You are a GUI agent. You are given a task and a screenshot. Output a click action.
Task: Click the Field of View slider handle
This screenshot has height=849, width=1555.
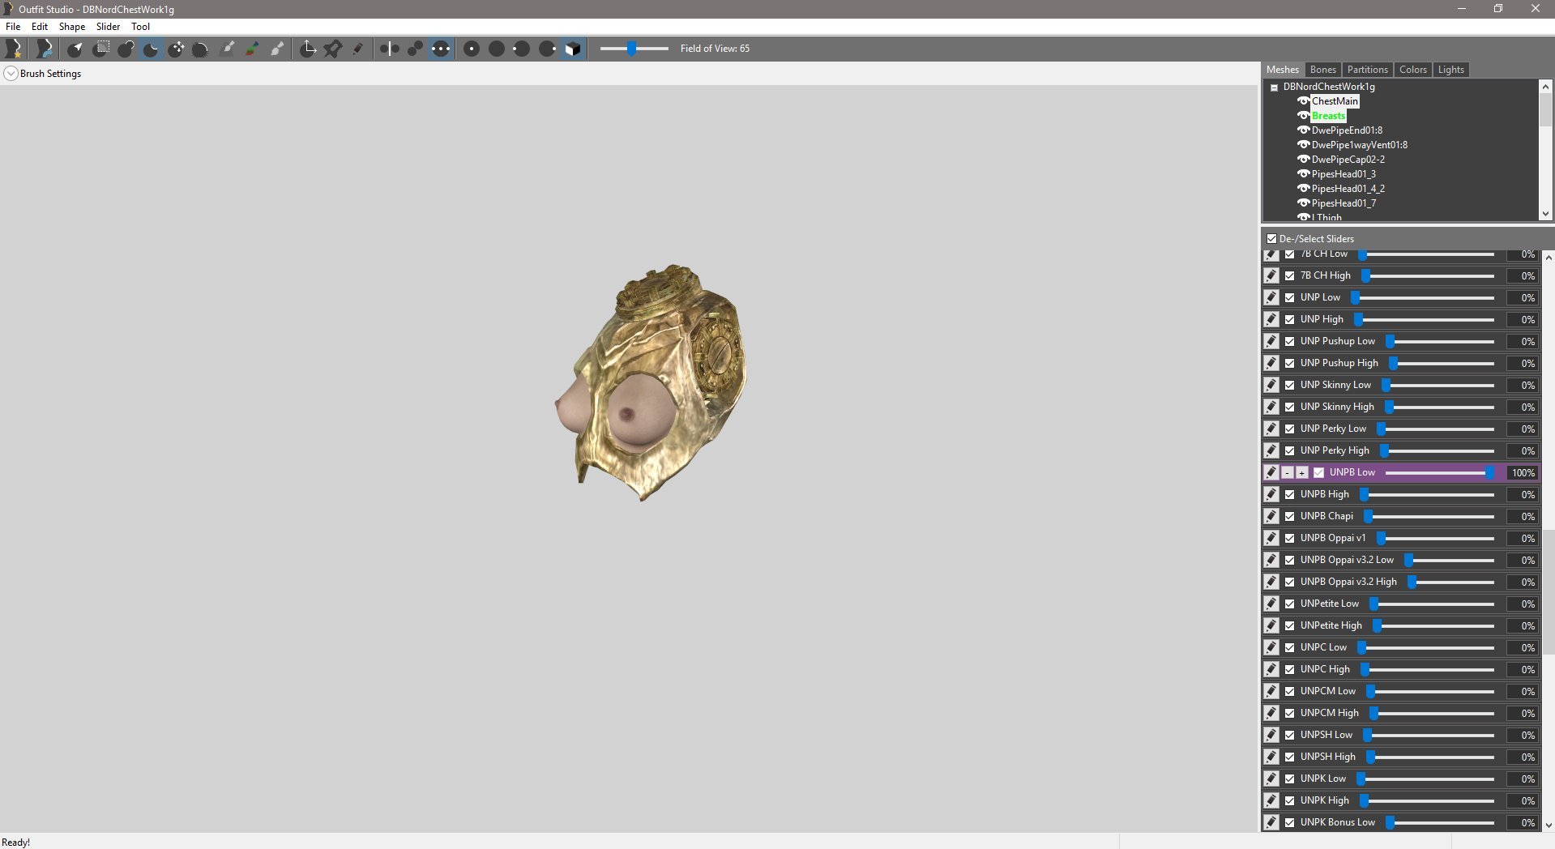[x=630, y=49]
